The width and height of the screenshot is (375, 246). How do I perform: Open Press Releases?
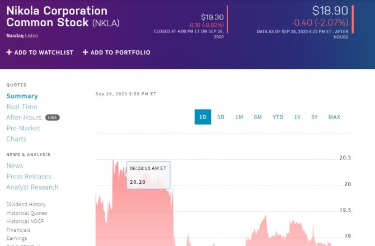(x=29, y=177)
